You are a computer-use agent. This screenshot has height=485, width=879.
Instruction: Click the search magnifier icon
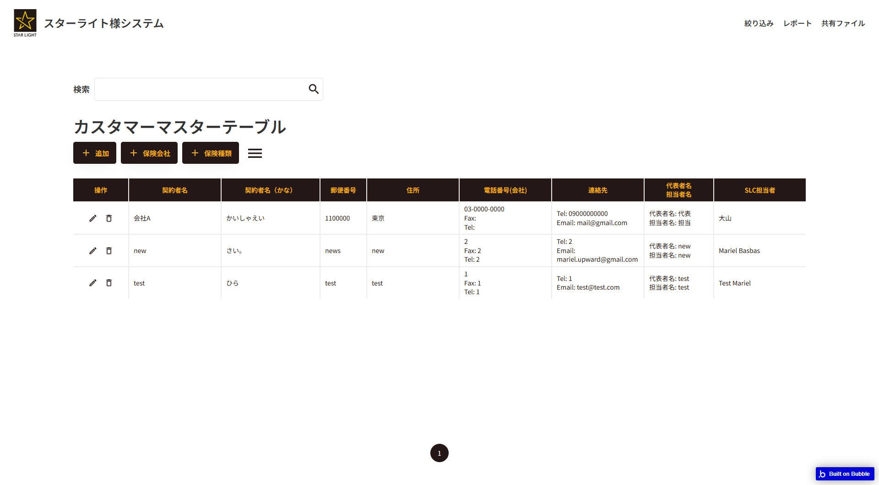click(313, 89)
